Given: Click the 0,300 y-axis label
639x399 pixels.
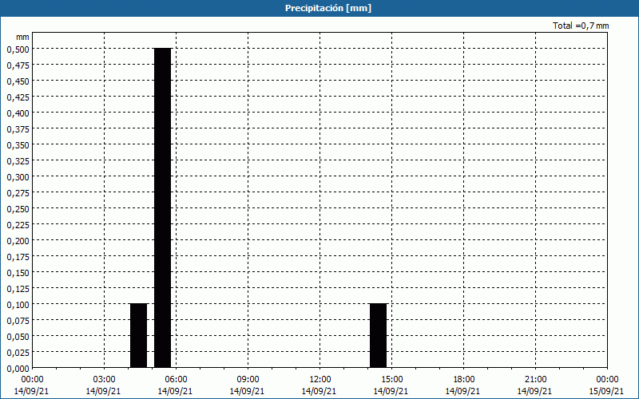Looking at the screenshot, I should [18, 176].
